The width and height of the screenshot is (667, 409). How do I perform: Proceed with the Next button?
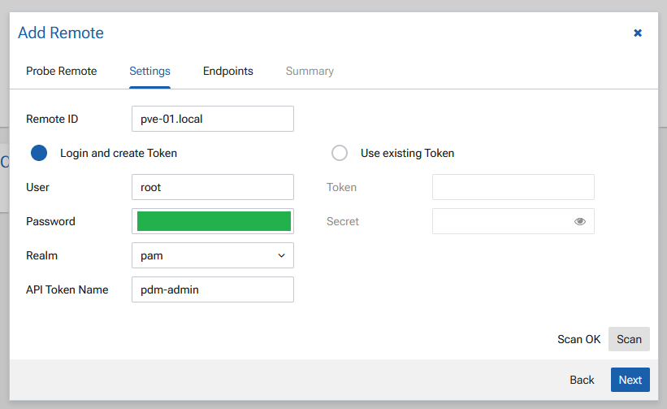630,380
